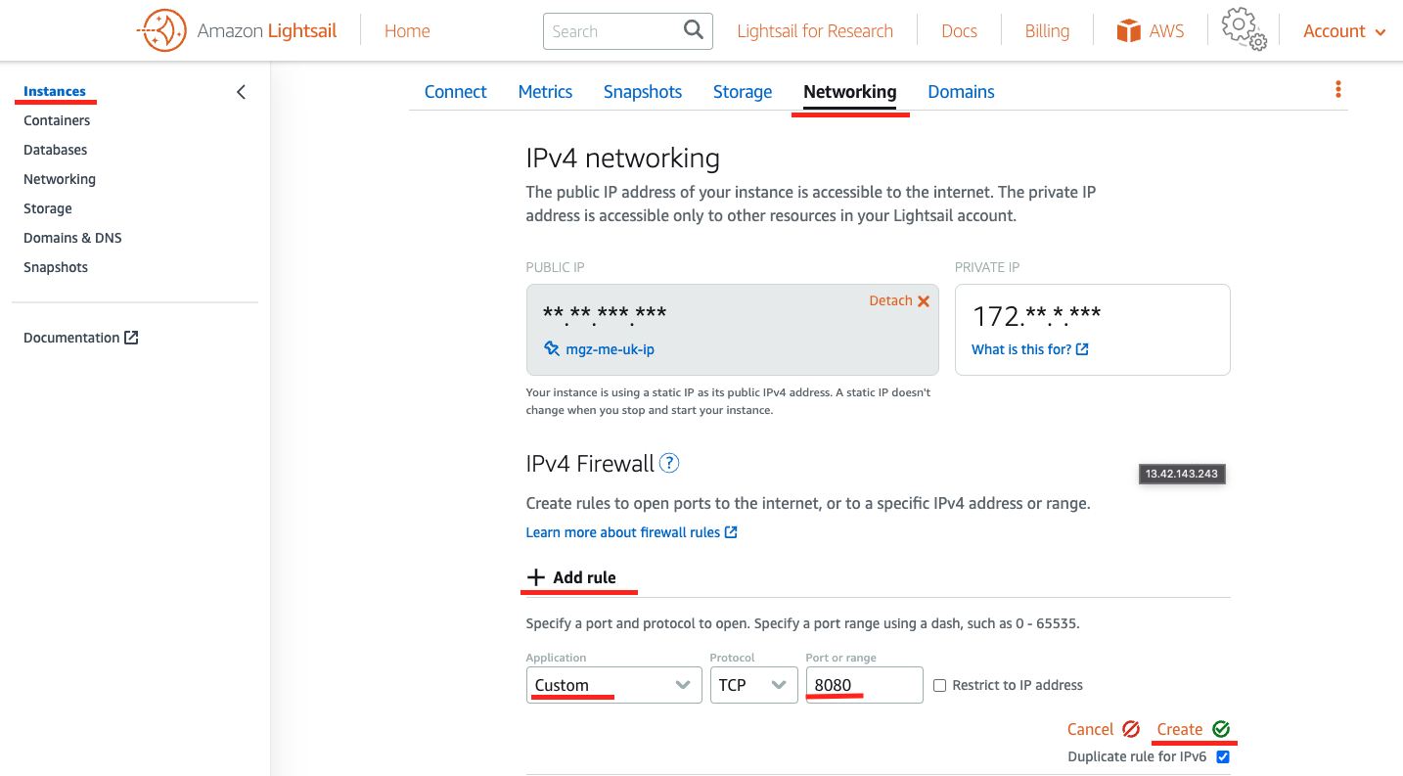Open the Docs link
Viewport: 1403px width, 776px height.
(959, 31)
